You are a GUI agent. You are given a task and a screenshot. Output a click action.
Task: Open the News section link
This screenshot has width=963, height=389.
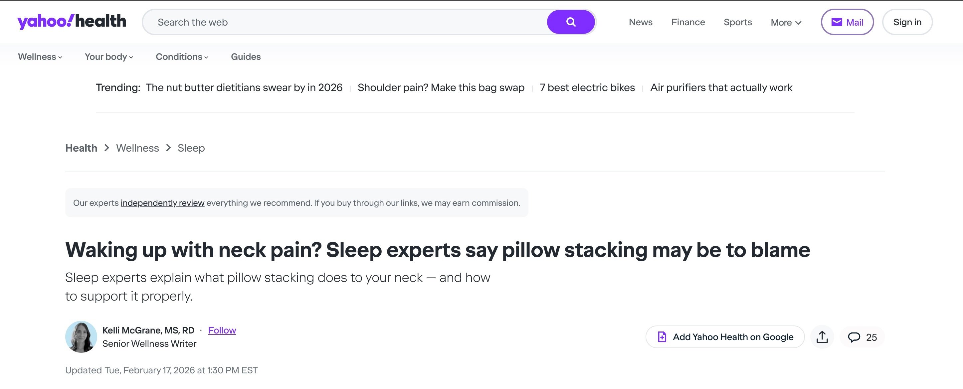click(x=640, y=22)
